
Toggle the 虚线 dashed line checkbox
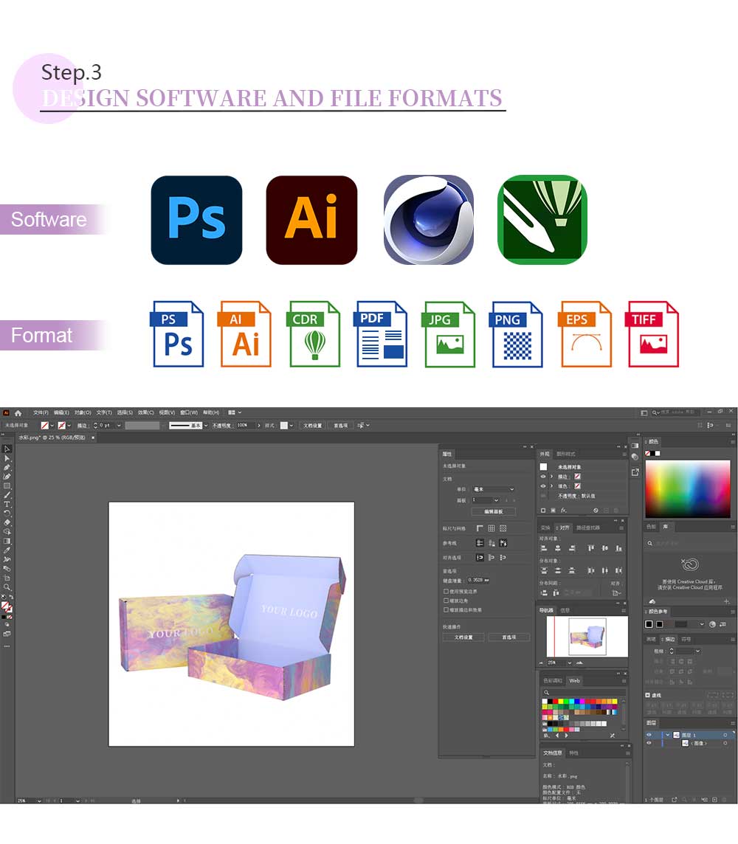click(x=647, y=695)
